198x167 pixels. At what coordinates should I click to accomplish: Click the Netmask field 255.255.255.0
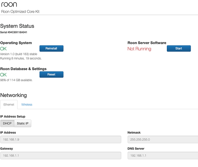(x=163, y=139)
